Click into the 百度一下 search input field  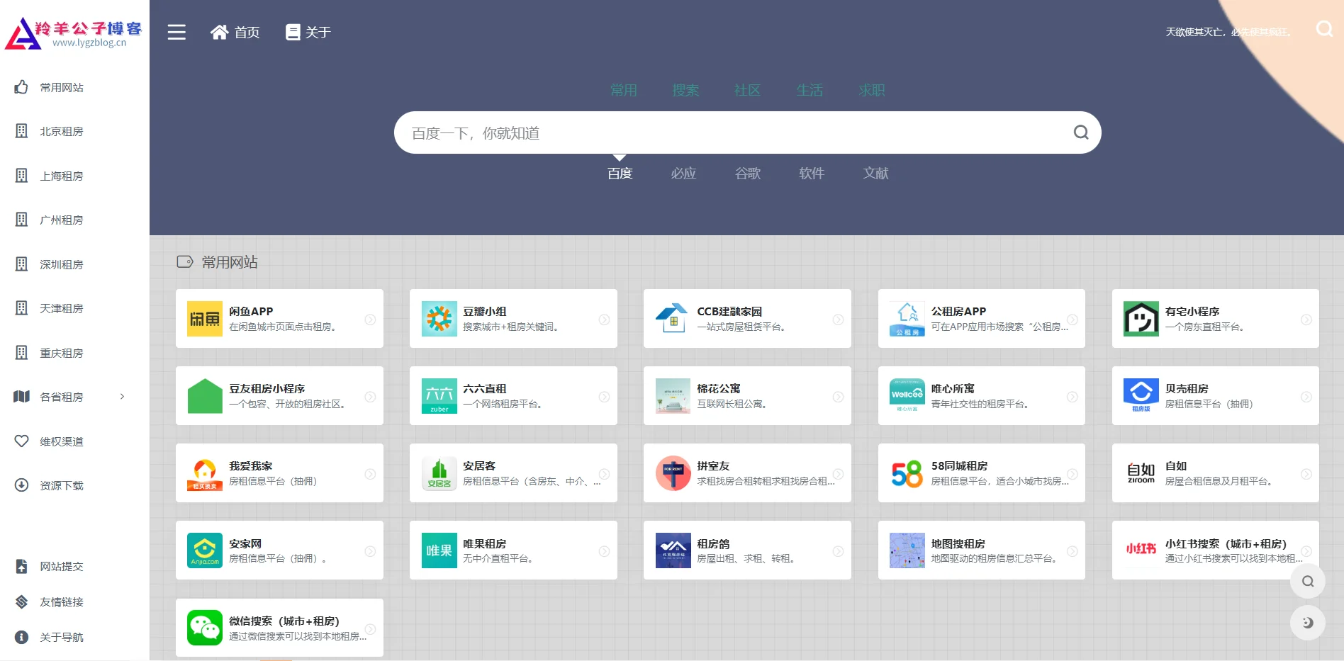[x=730, y=133]
